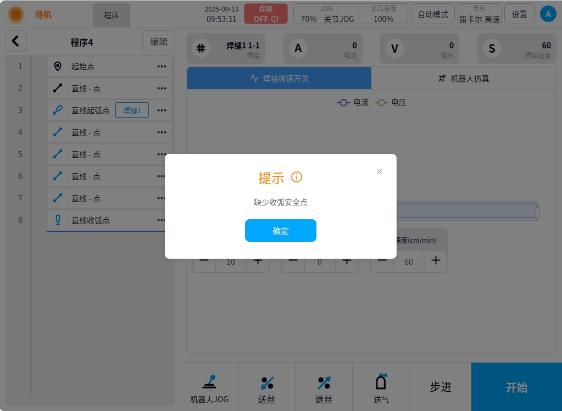This screenshot has width=562, height=411.
Task: Open more options for 直线起弧点 row
Action: 162,110
